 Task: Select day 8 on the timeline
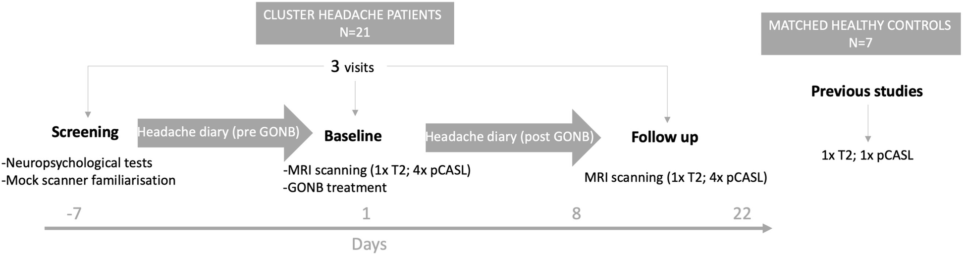(x=576, y=213)
